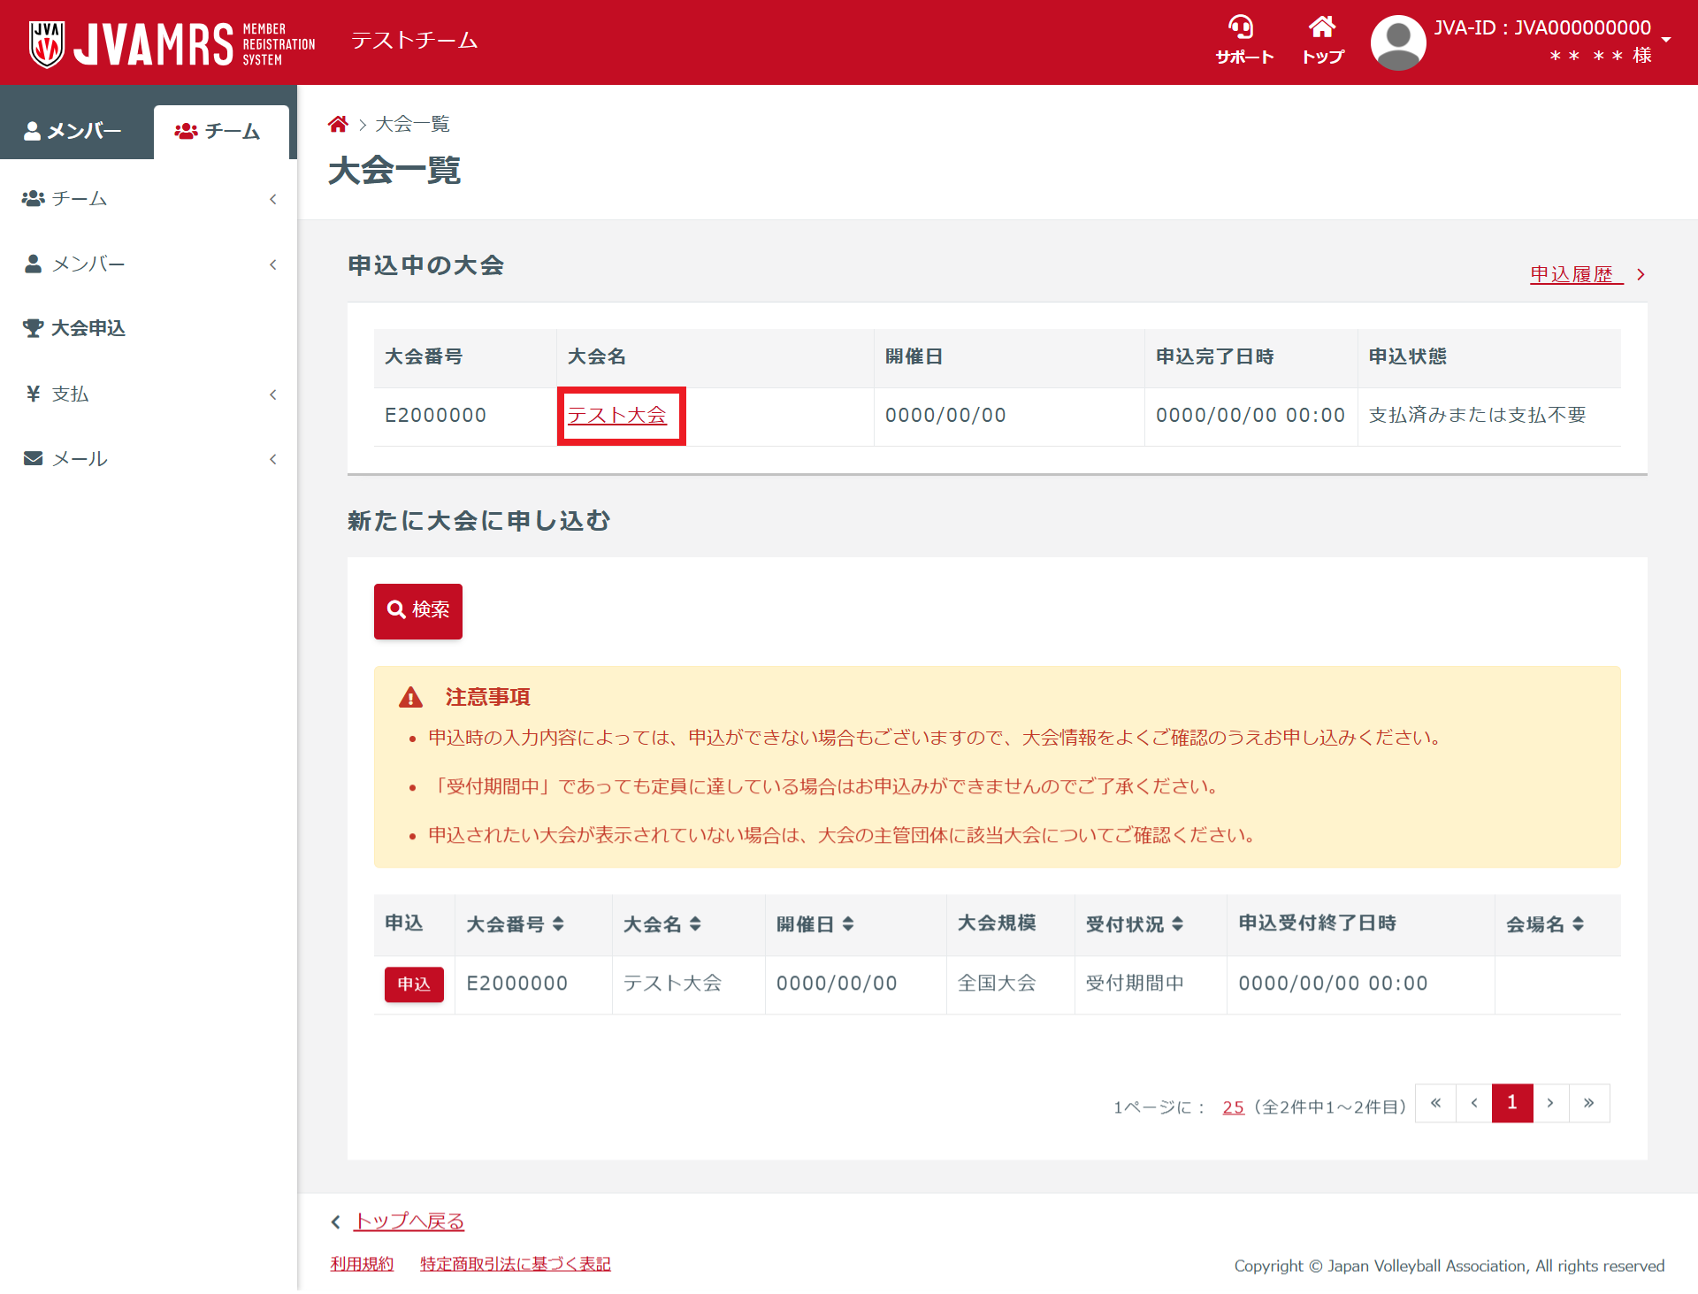Screen dimensions: 1698x1294
Task: Click the 申込 button for E2000000
Action: [413, 984]
